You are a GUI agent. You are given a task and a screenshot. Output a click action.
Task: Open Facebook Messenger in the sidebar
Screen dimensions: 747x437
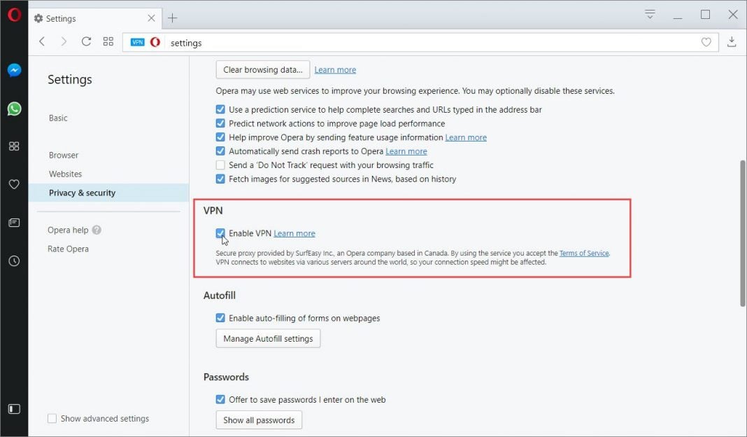point(14,70)
